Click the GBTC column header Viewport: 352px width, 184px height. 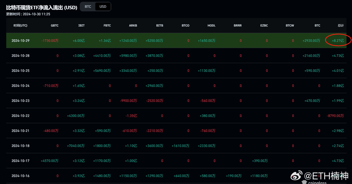[55, 26]
